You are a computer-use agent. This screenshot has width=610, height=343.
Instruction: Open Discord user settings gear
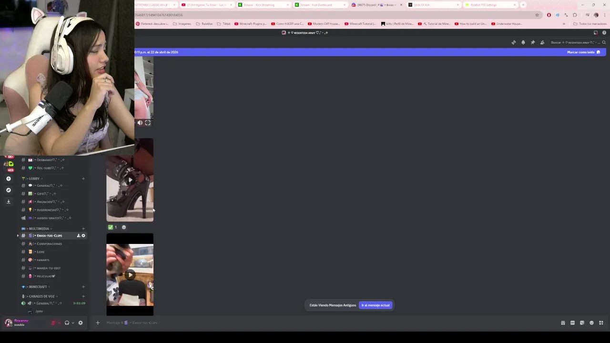point(80,323)
